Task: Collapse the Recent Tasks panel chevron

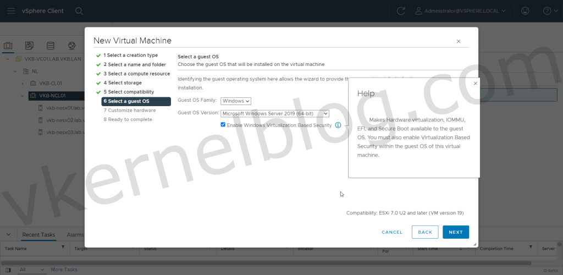Action: [9, 234]
